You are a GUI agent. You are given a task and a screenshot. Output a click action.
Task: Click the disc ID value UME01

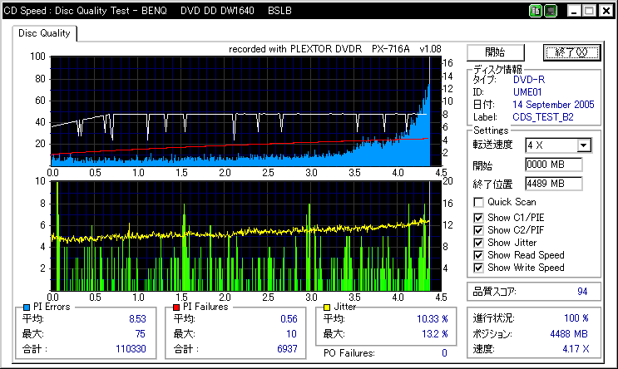[x=527, y=92]
